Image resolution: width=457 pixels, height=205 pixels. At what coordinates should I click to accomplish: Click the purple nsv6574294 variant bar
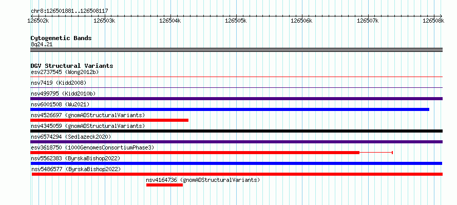pyautogui.click(x=236, y=142)
